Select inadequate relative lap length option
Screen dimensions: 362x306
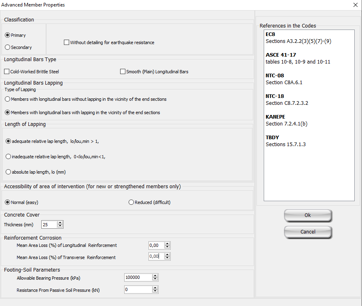coord(8,157)
